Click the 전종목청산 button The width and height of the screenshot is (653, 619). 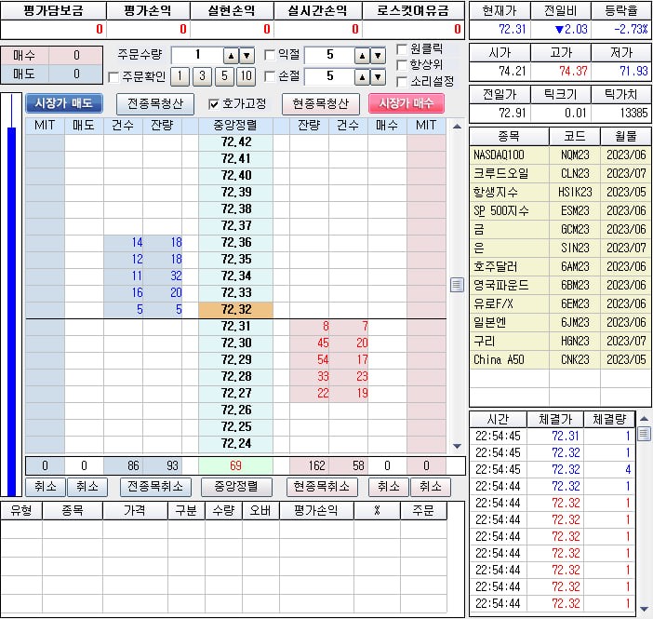(155, 103)
